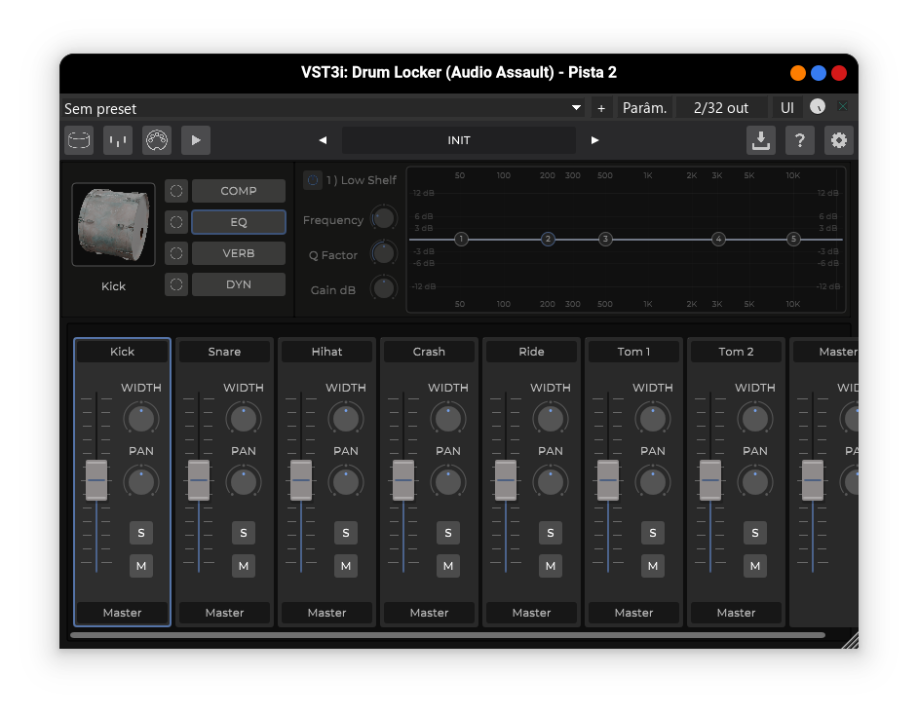Screen dimensions: 918x714
Task: Select the EQ tab
Action: click(239, 222)
